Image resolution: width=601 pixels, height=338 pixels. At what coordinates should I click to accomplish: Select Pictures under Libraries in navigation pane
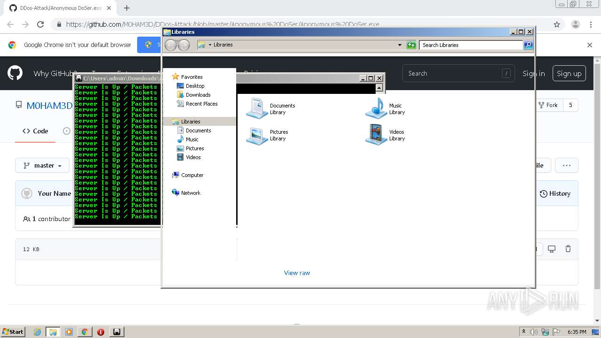(x=194, y=148)
